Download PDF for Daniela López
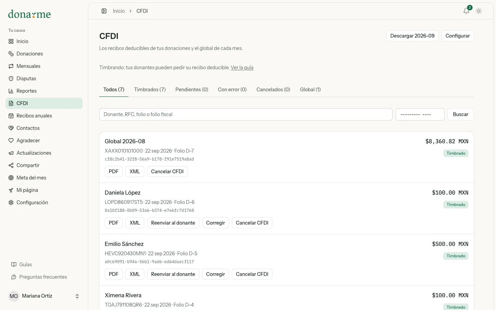This screenshot has height=310, width=496. (x=114, y=223)
